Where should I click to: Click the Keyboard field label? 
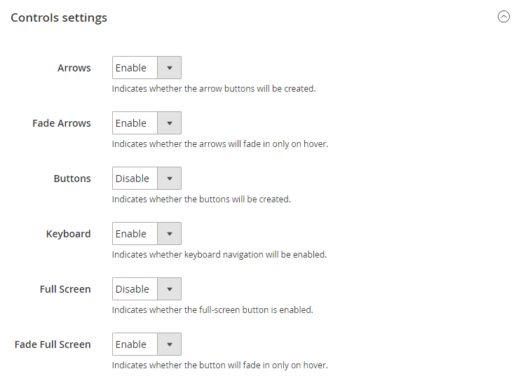click(68, 234)
